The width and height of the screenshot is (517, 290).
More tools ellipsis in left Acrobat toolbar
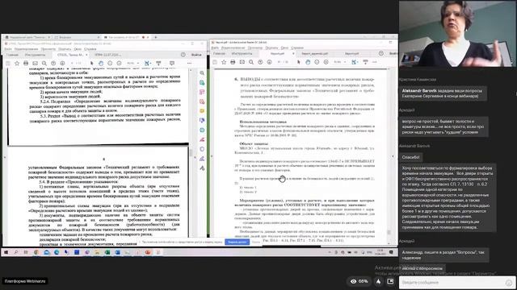(189, 63)
